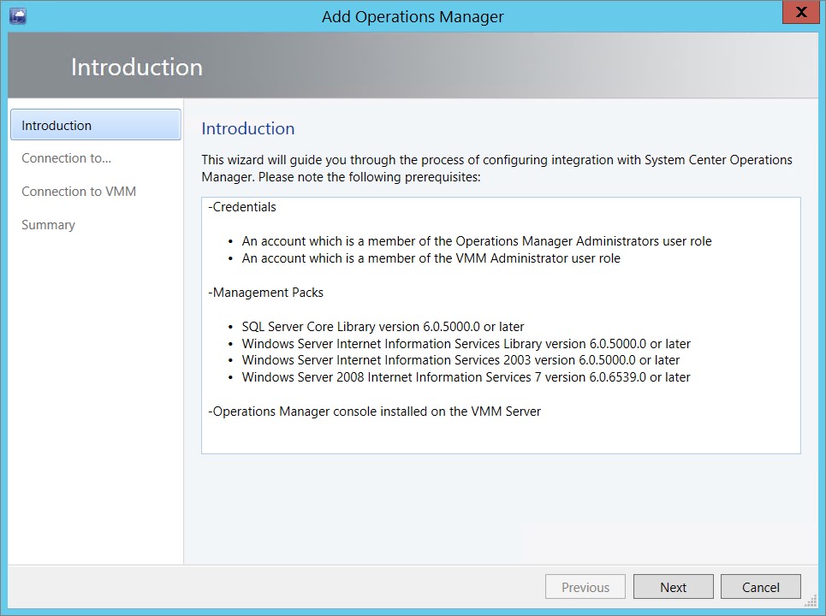Screen dimensions: 826x616
Task: Select the Windows Server 2008 IIS 7 line
Action: (x=466, y=377)
